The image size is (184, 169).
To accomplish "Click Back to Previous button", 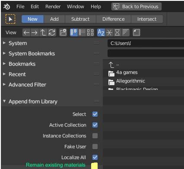I will click(x=136, y=6).
